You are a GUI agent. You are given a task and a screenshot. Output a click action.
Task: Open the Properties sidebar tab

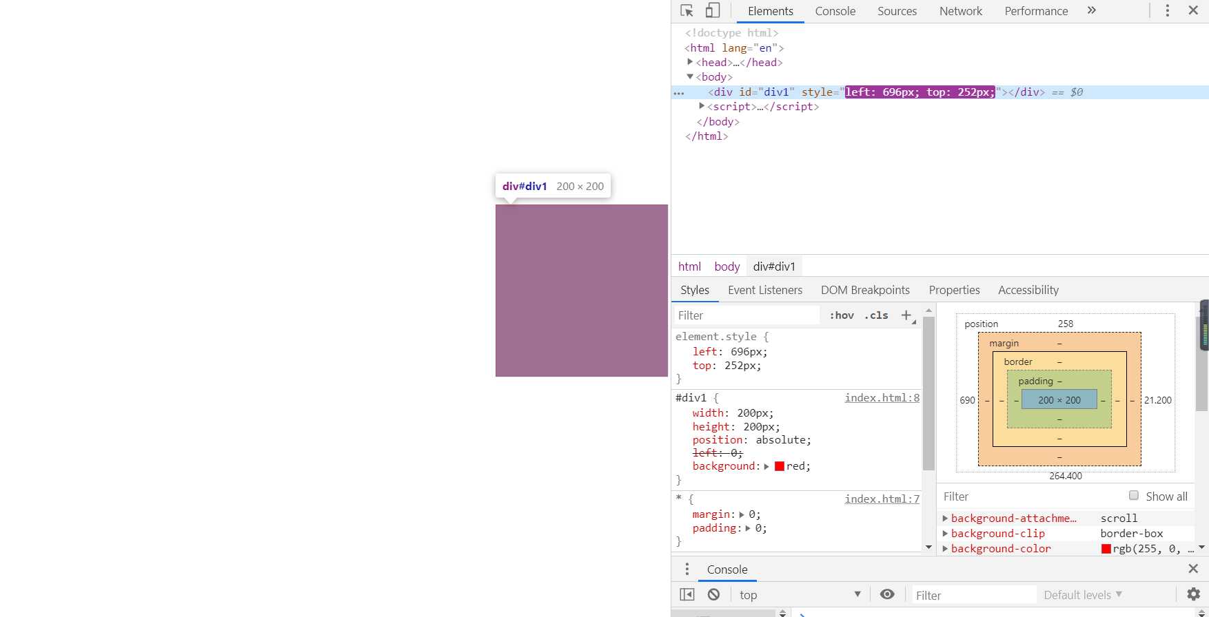[954, 290]
